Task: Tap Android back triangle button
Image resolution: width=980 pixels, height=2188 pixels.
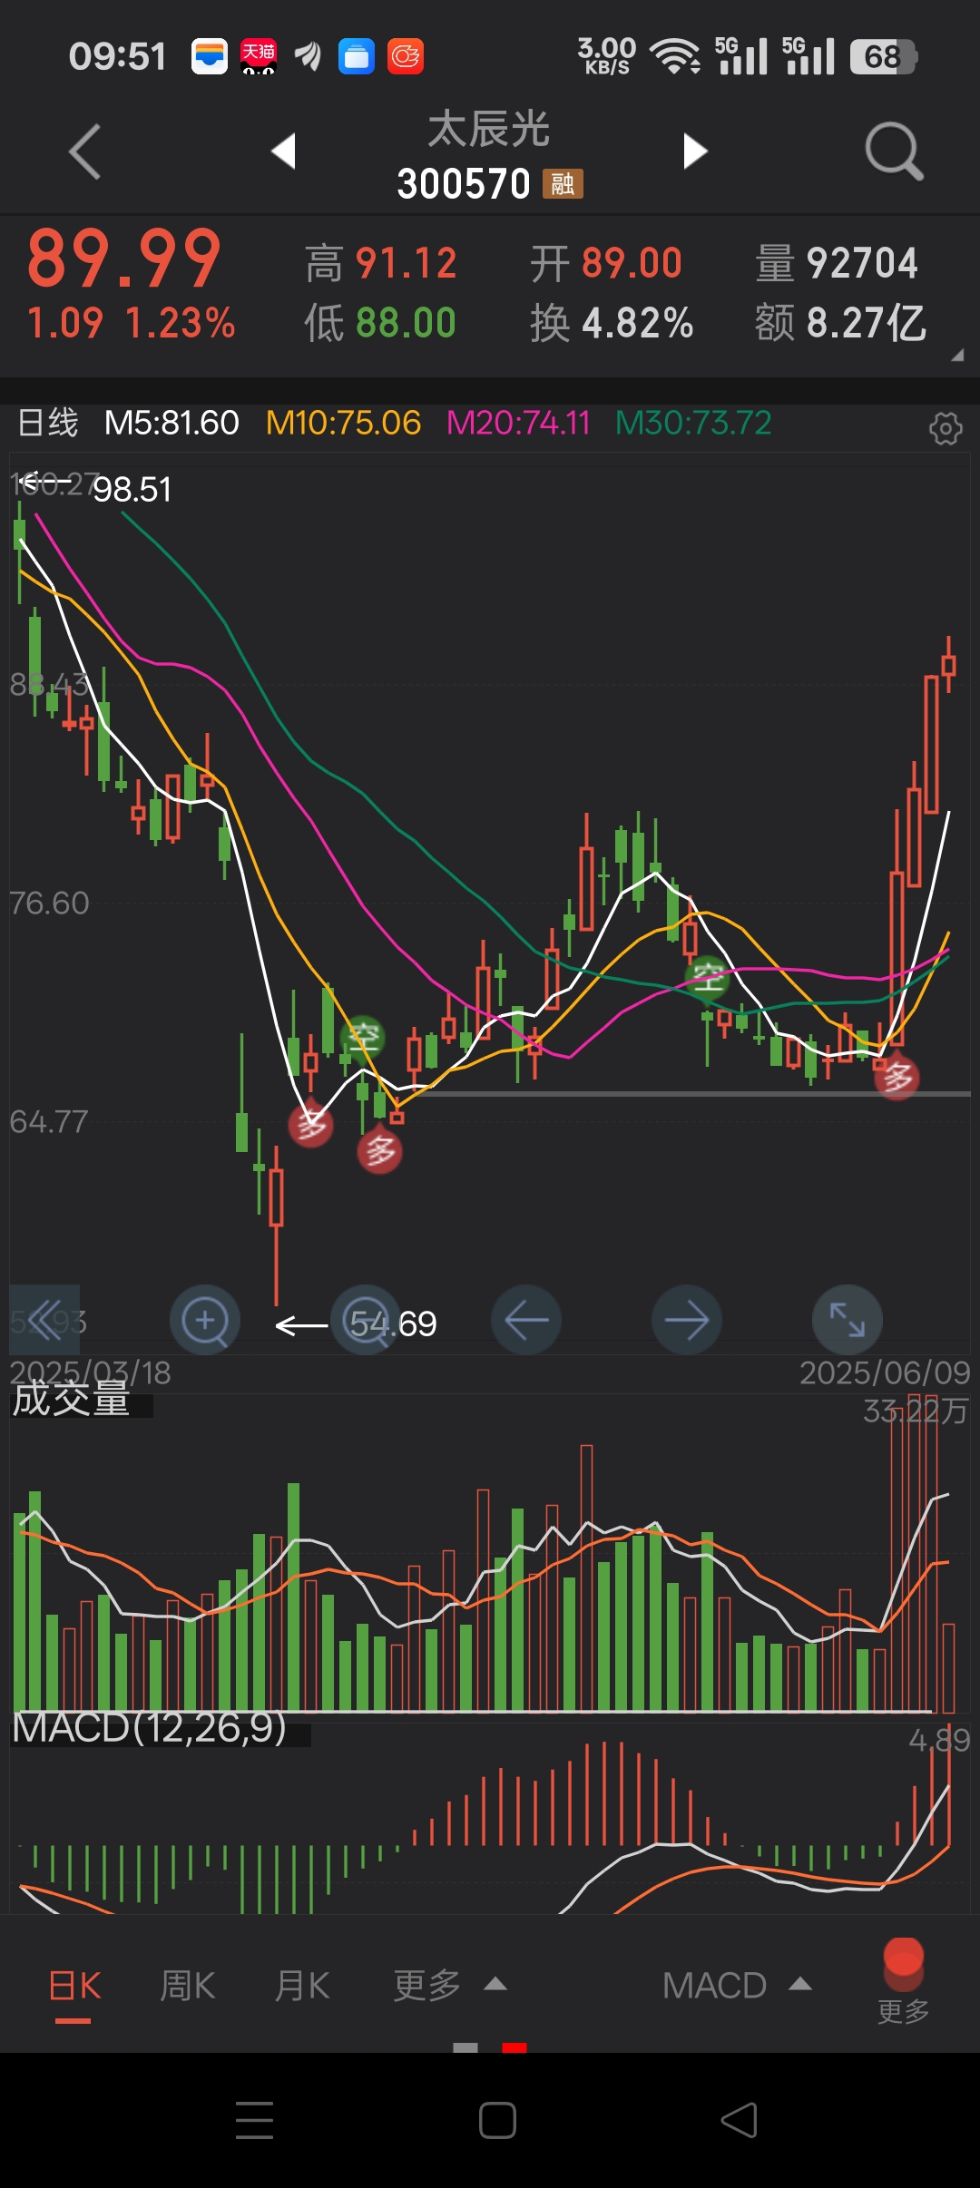Action: (739, 2120)
